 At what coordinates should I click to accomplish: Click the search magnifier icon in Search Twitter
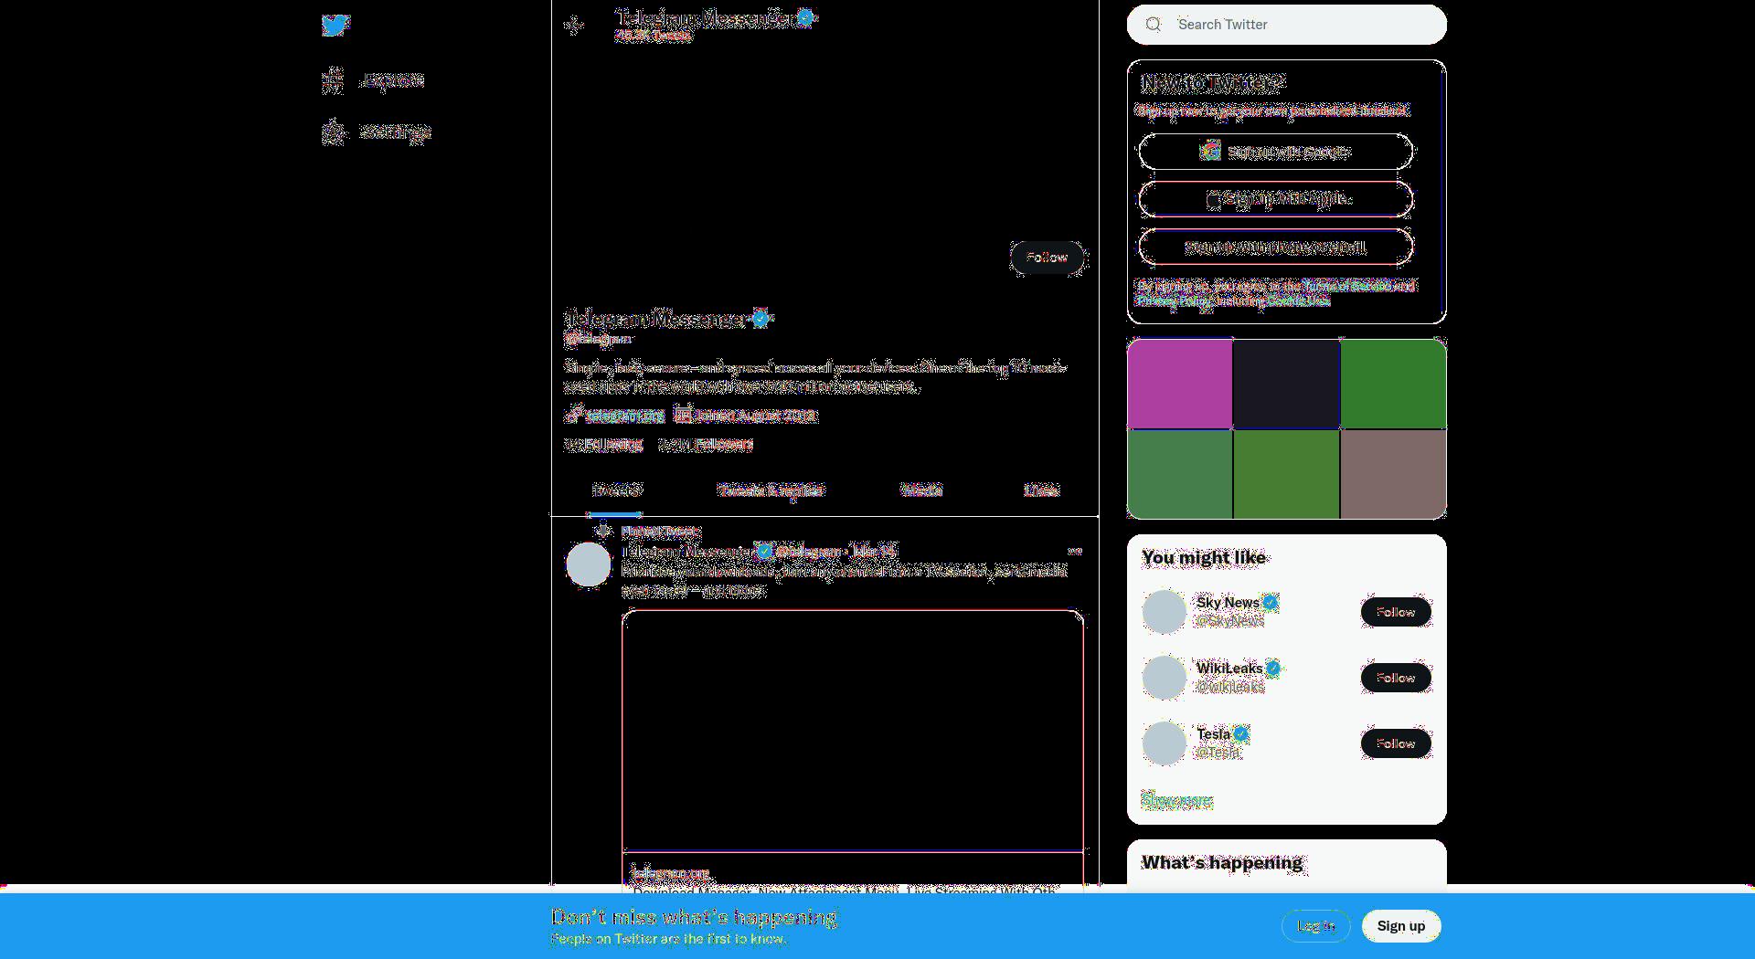click(1154, 25)
